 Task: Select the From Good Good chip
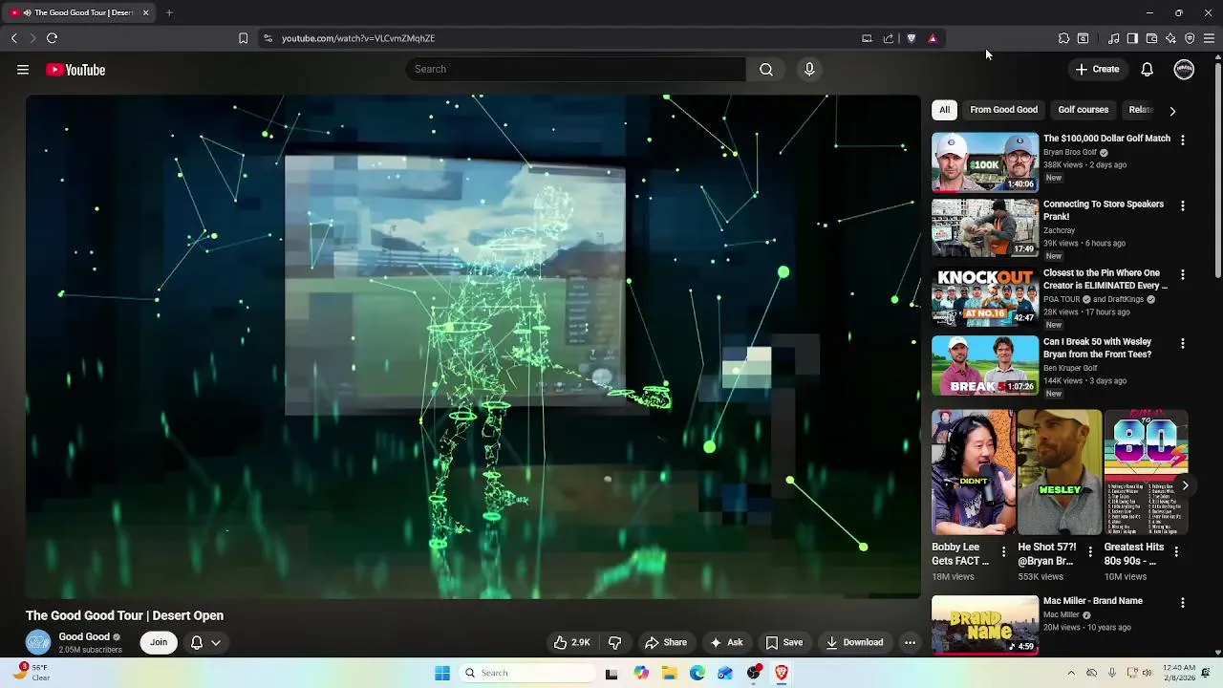(x=1003, y=109)
